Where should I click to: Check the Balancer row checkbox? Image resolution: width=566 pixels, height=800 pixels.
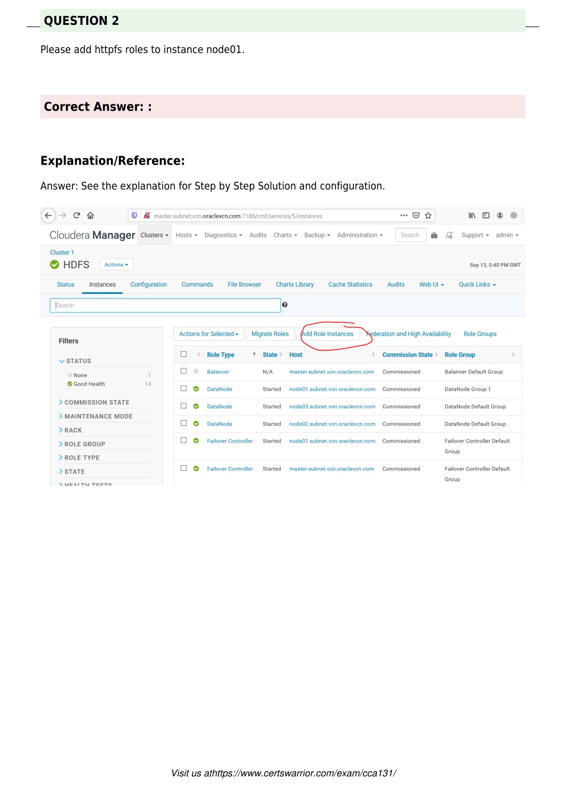(x=184, y=371)
